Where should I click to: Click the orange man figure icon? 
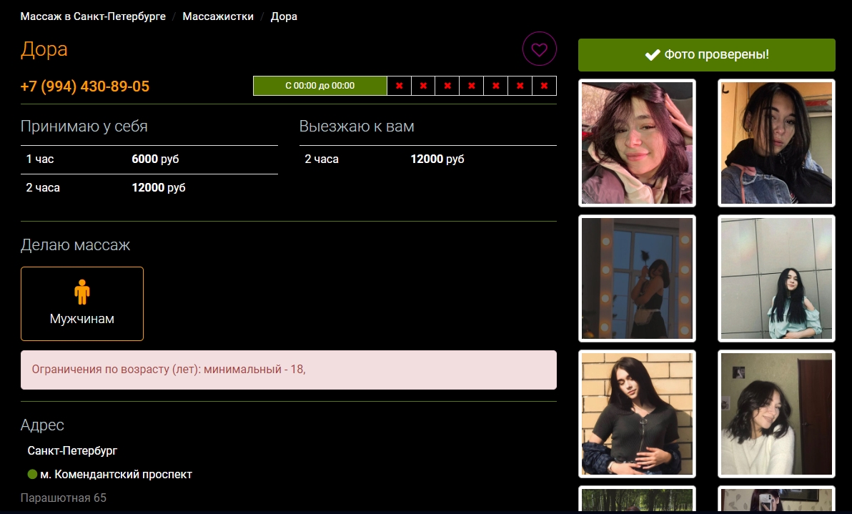pos(82,292)
